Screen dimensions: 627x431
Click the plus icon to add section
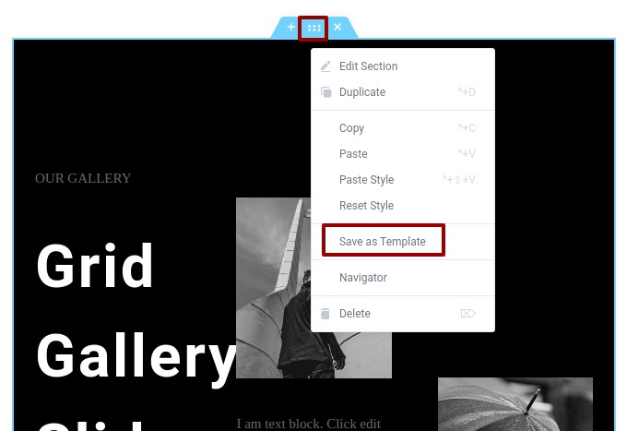291,27
